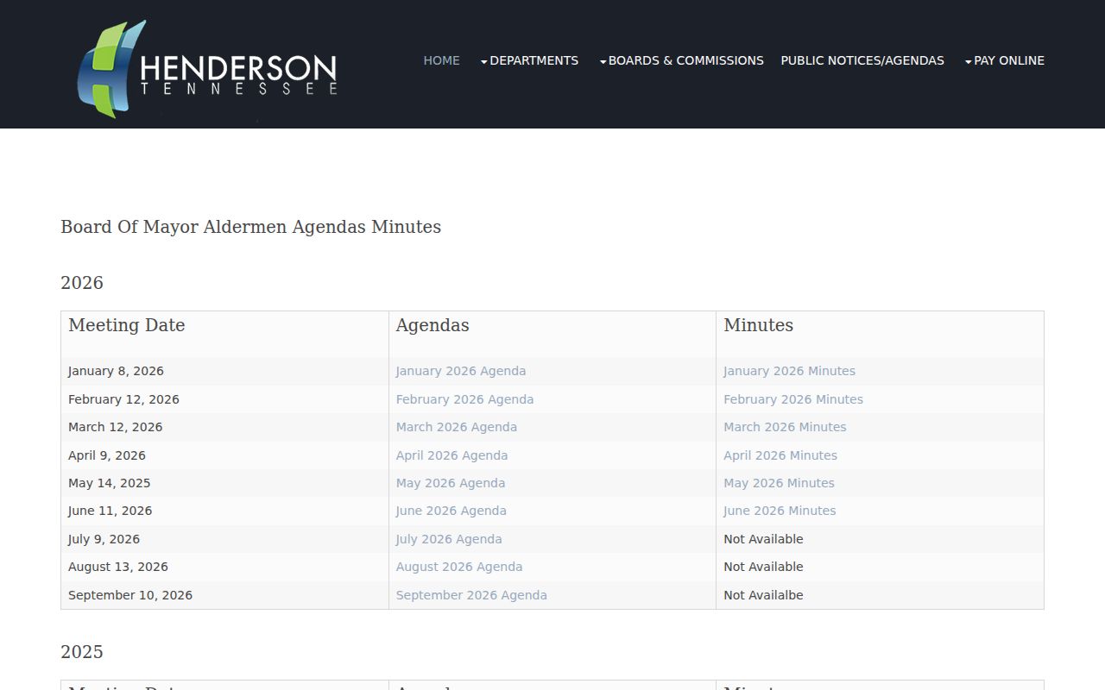This screenshot has height=690, width=1105.
Task: Open June 2026 Agenda link
Action: pos(451,511)
